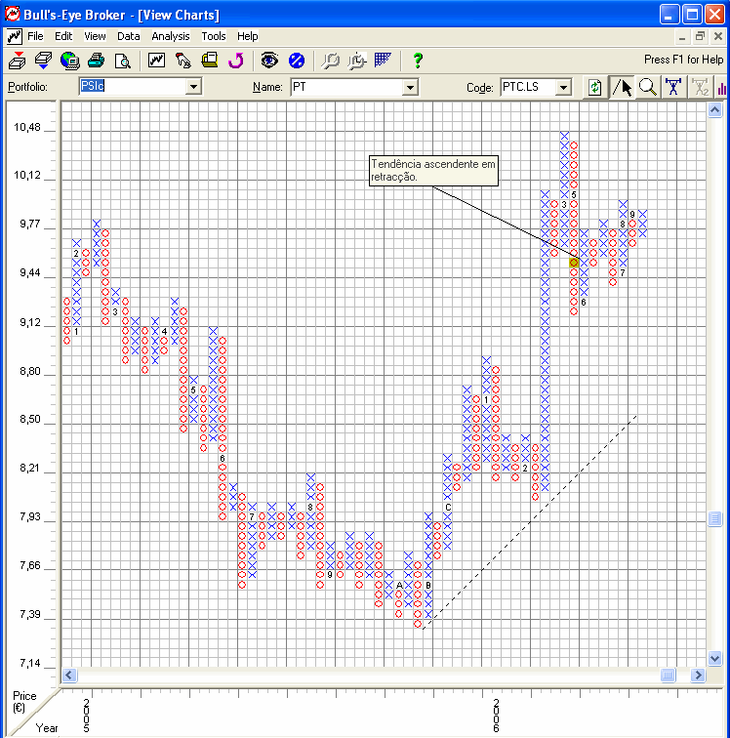Screen dimensions: 730x738
Task: Open the View menu
Action: click(95, 36)
